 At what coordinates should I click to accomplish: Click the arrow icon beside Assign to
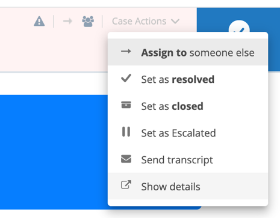126,52
